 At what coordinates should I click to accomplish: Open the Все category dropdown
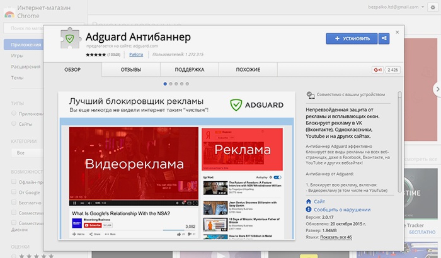tap(27, 153)
